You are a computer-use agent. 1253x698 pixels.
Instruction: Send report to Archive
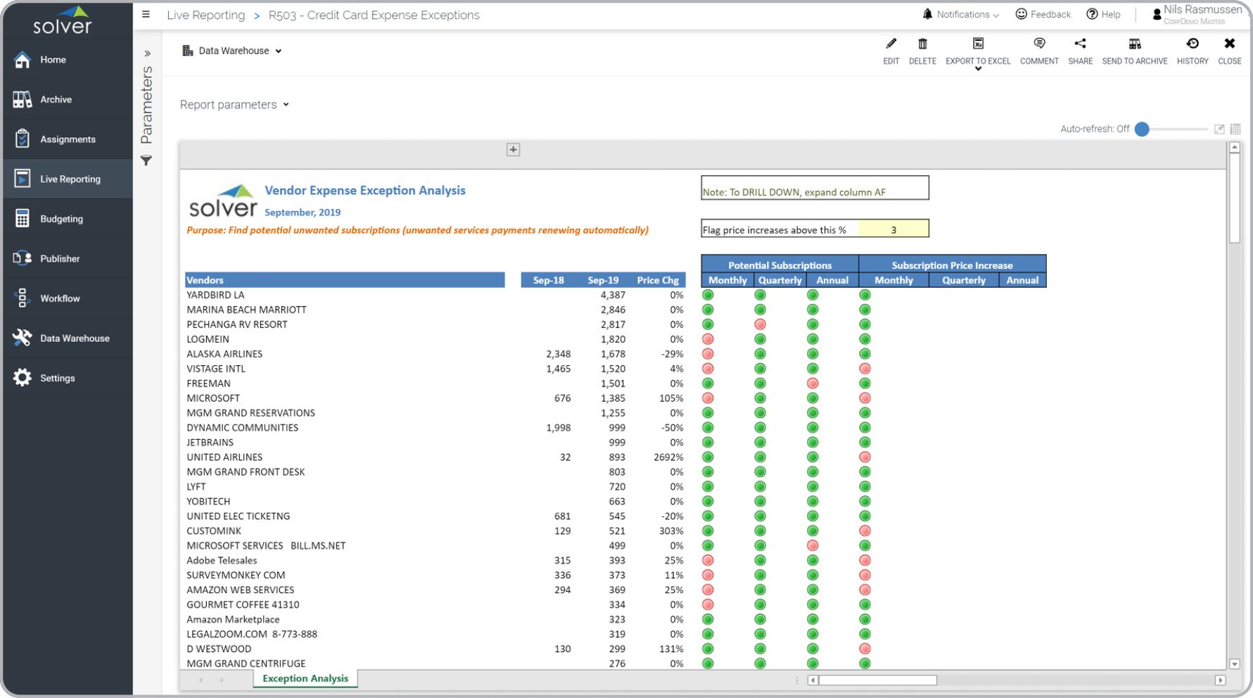1135,51
